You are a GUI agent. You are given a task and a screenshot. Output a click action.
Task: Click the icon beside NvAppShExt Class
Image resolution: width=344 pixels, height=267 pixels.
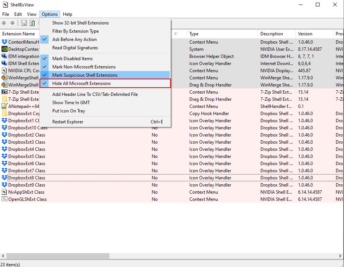pos(5,192)
